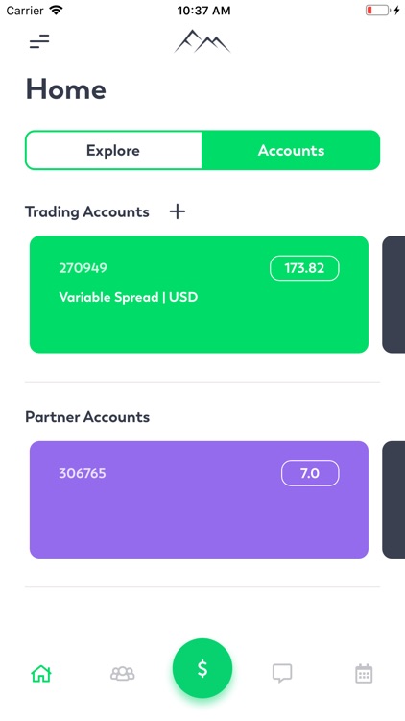
Task: Open trading account 270949 card
Action: point(199,294)
